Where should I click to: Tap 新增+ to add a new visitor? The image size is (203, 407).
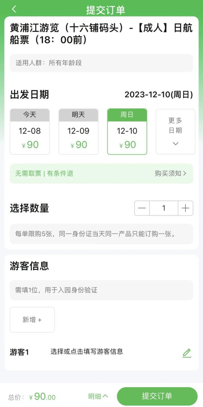32,319
